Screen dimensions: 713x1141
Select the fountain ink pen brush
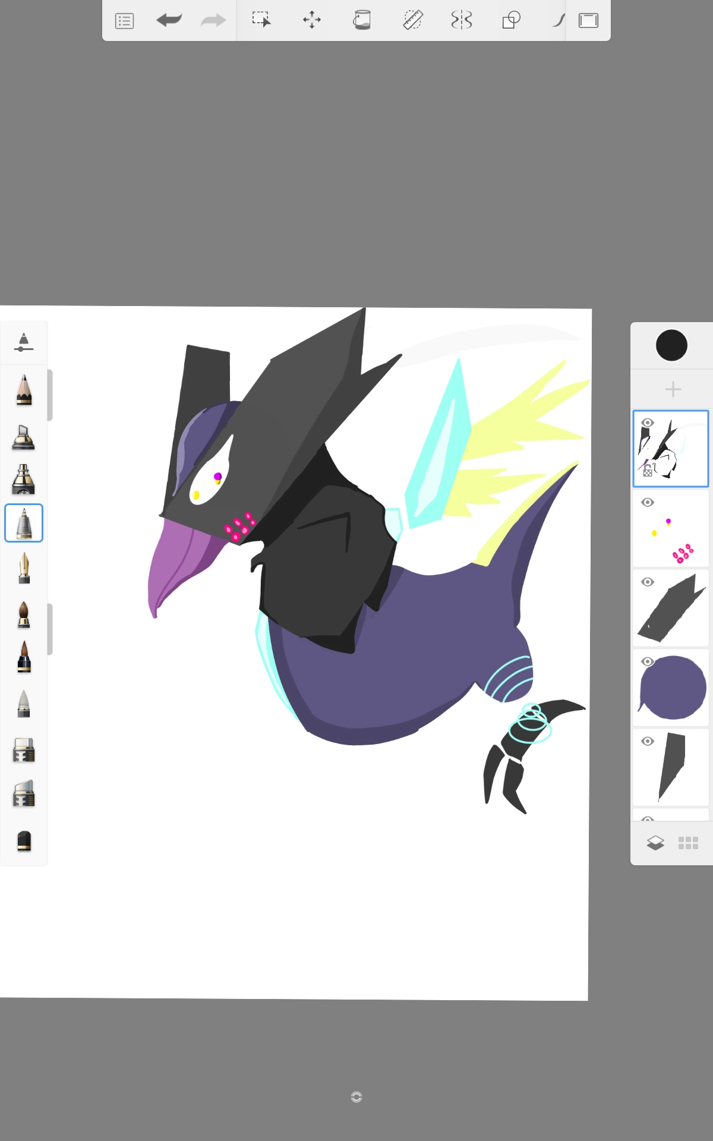[x=24, y=568]
